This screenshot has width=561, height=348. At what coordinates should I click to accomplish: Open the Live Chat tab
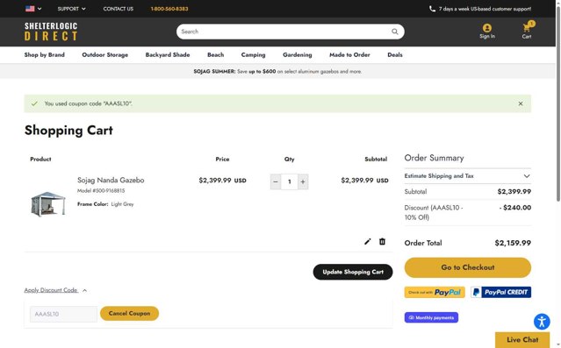(522, 340)
